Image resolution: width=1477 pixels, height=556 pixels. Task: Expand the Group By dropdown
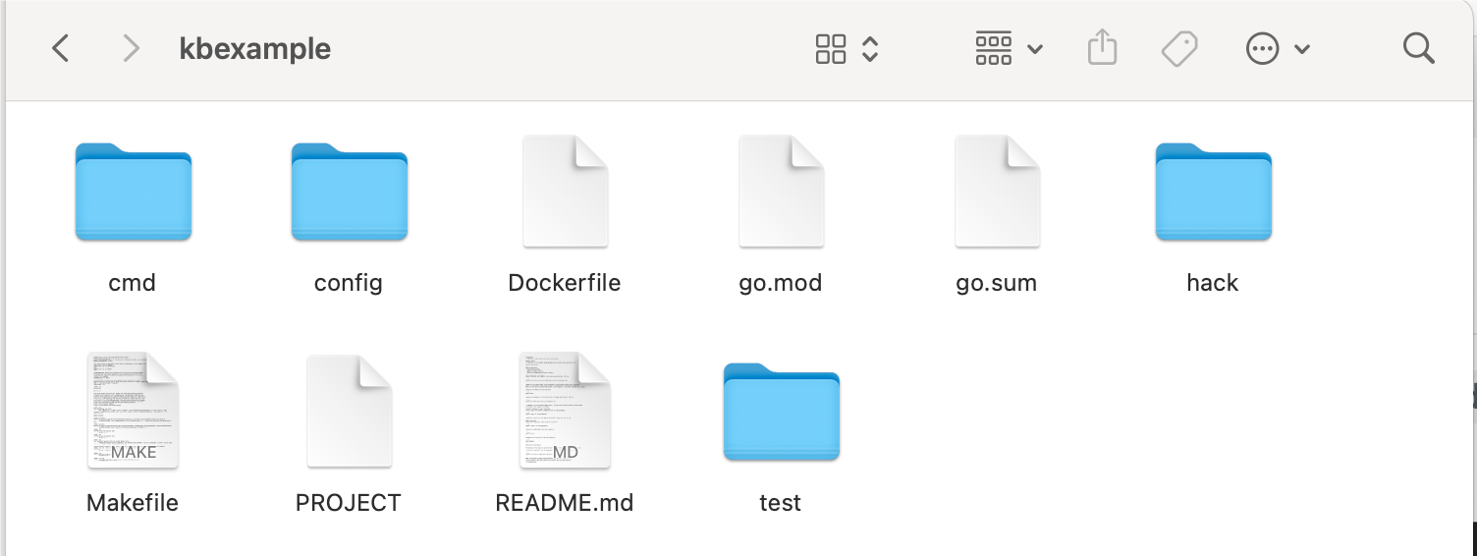pyautogui.click(x=1009, y=48)
